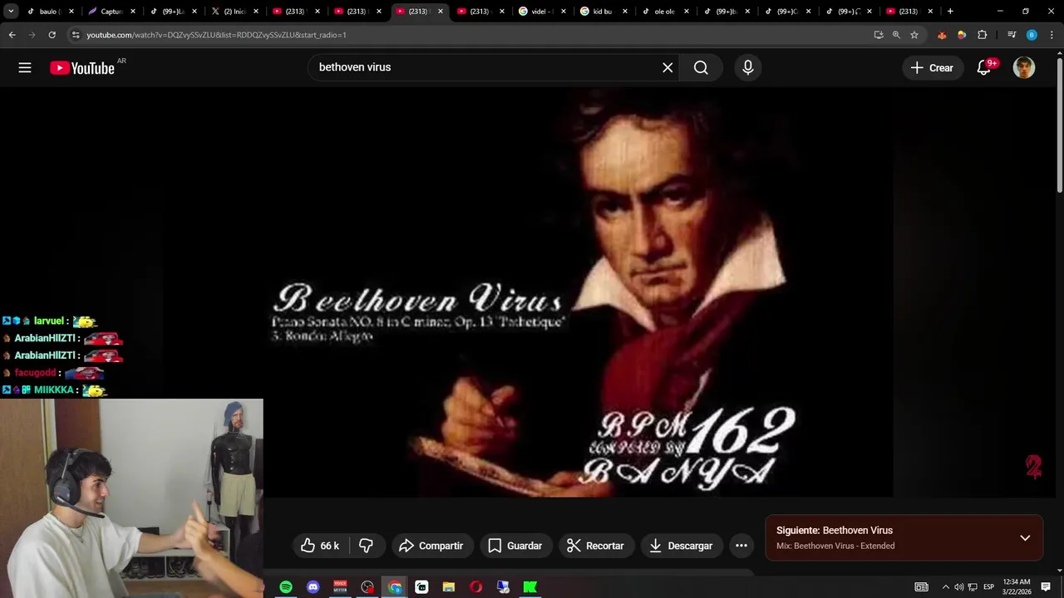The height and width of the screenshot is (598, 1064).
Task: Click the Guardar save button
Action: tap(515, 546)
